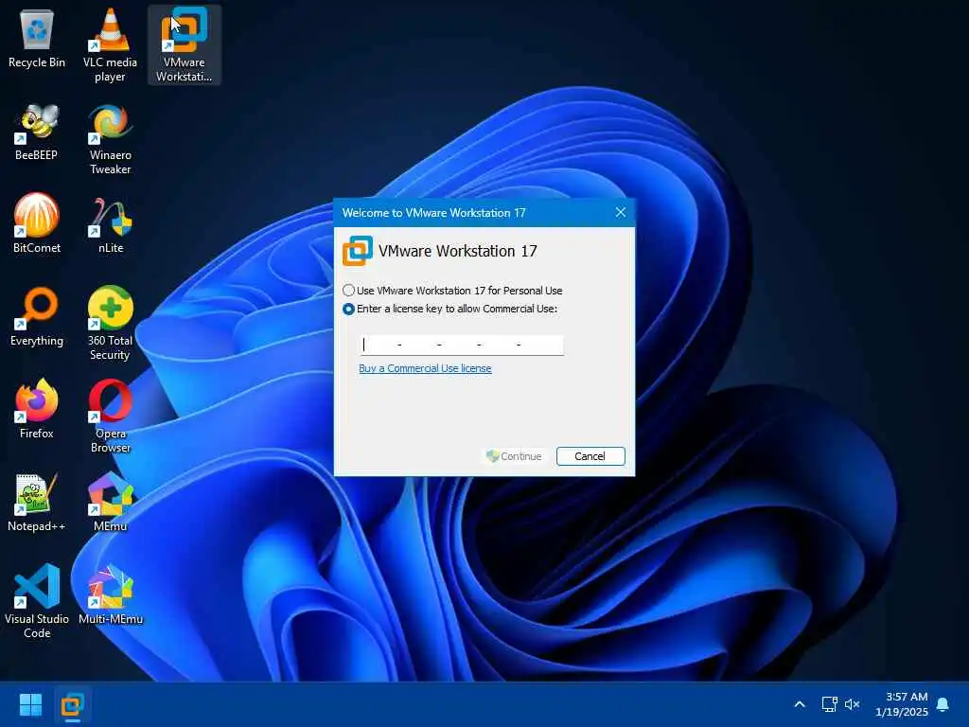This screenshot has height=727, width=969.
Task: Choose Enter a license key for Commercial Use
Action: [449, 309]
